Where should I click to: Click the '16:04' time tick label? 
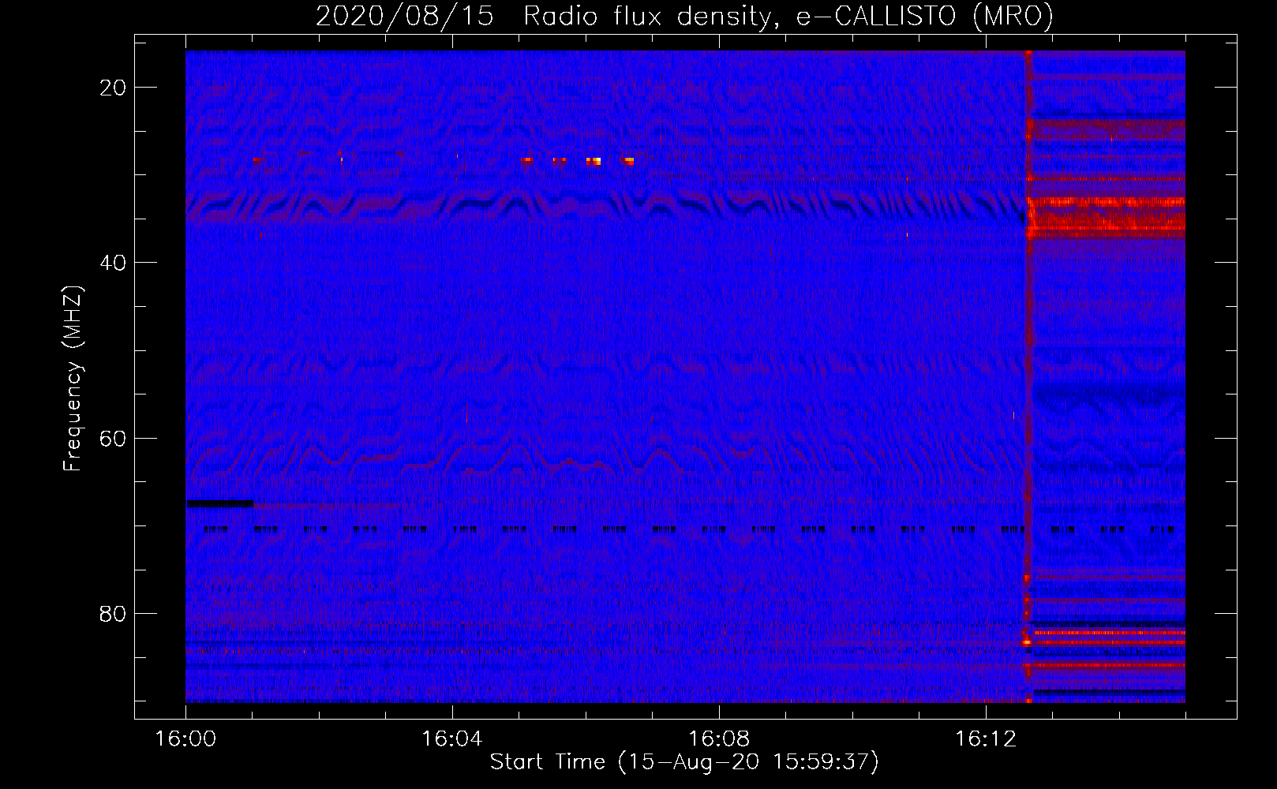(x=452, y=739)
